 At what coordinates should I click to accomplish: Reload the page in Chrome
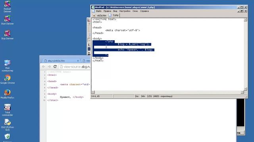[55, 67]
